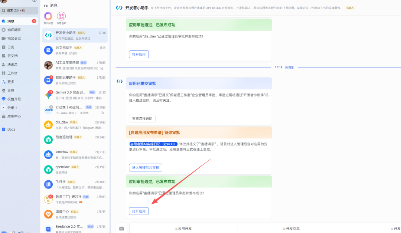Click the keyboard toggle icon in the input bar
The height and width of the screenshot is (233, 401).
[121, 229]
